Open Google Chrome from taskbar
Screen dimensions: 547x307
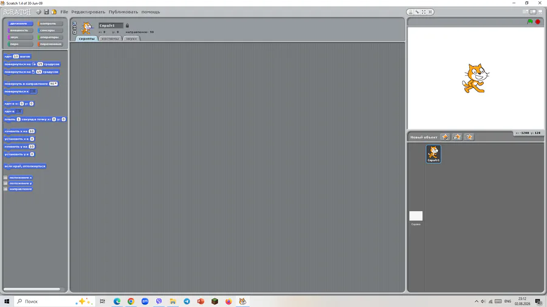click(131, 302)
